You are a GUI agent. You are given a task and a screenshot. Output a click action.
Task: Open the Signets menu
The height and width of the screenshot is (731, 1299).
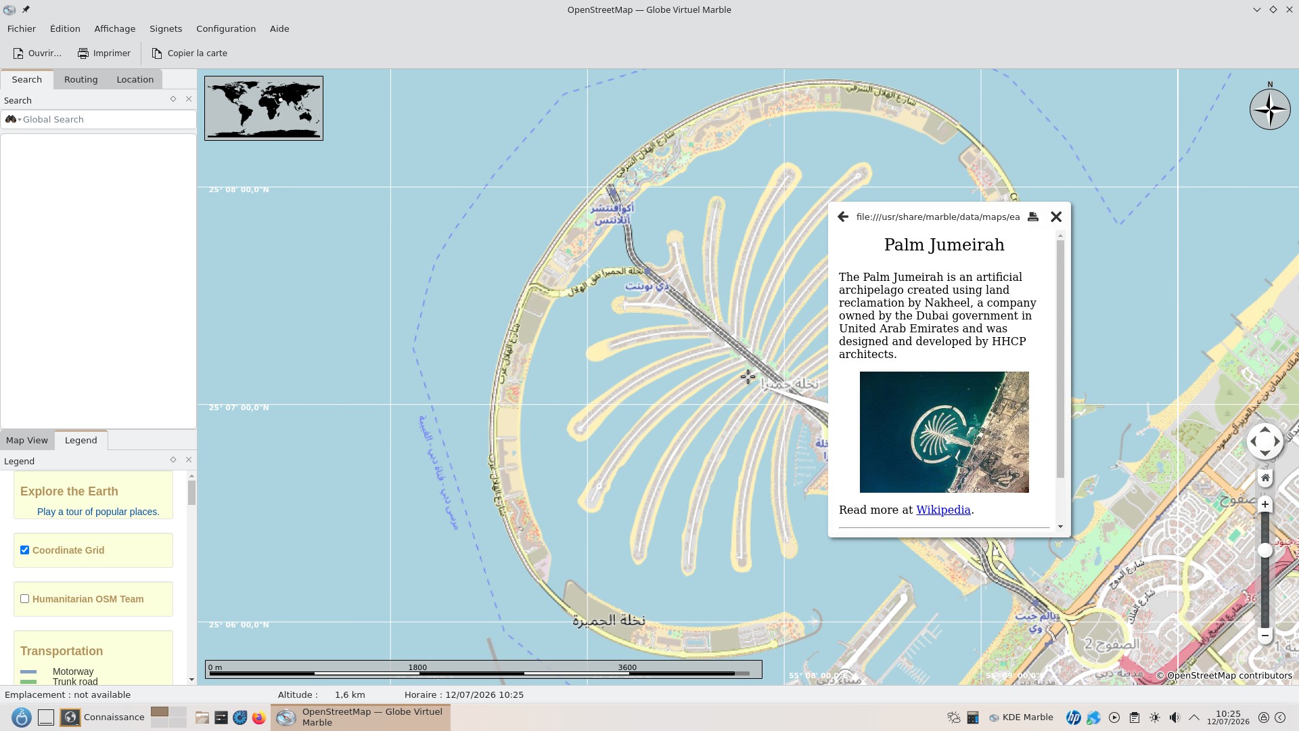pyautogui.click(x=166, y=28)
